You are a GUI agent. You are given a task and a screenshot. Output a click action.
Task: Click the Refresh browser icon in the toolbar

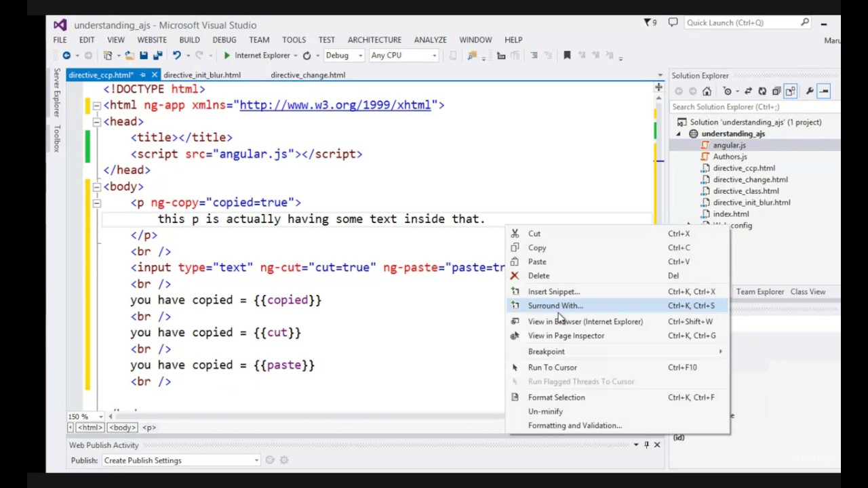307,56
